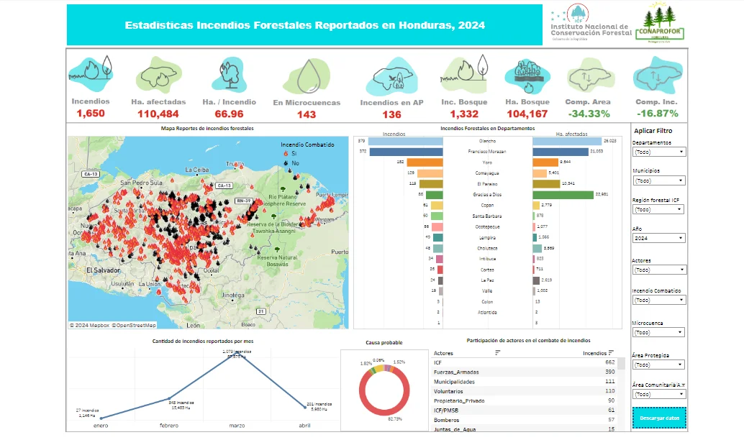Screen dimensions: 744x440
Task: Click the sort icon beside Actores column header
Action: (497, 353)
